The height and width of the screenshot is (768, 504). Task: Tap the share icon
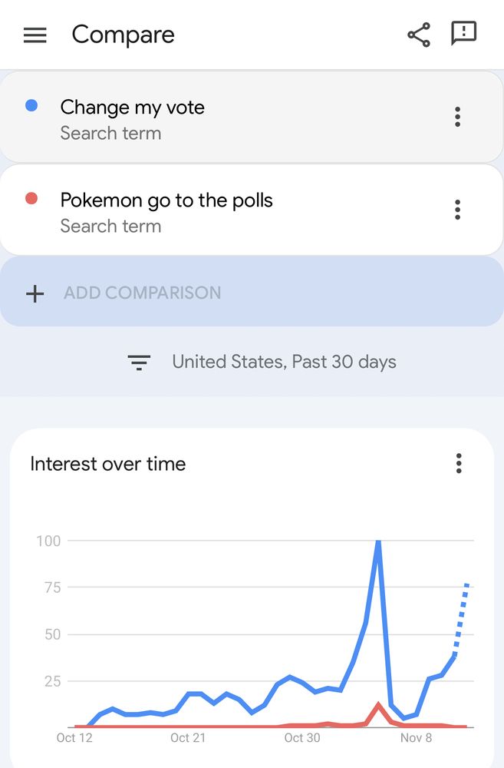pos(419,35)
